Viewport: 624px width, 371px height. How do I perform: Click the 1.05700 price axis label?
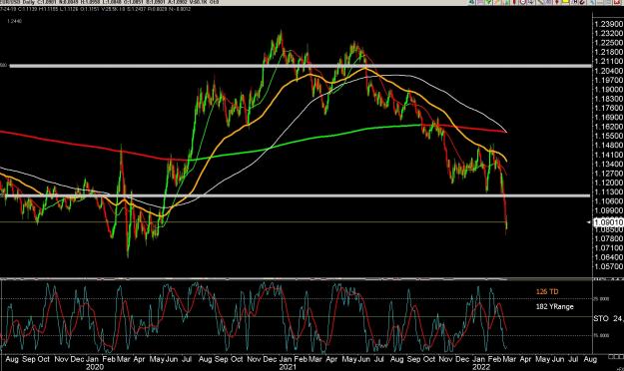point(608,267)
